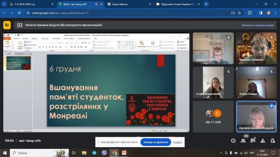Launch Viber from the taskbar

click(104, 153)
